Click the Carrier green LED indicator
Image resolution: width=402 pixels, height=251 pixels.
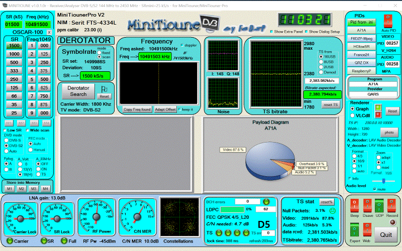click(10, 241)
